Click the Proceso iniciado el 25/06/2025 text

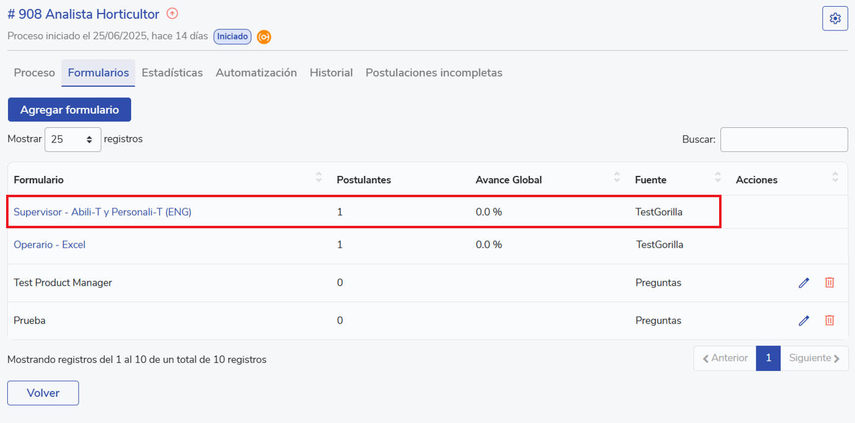point(108,37)
